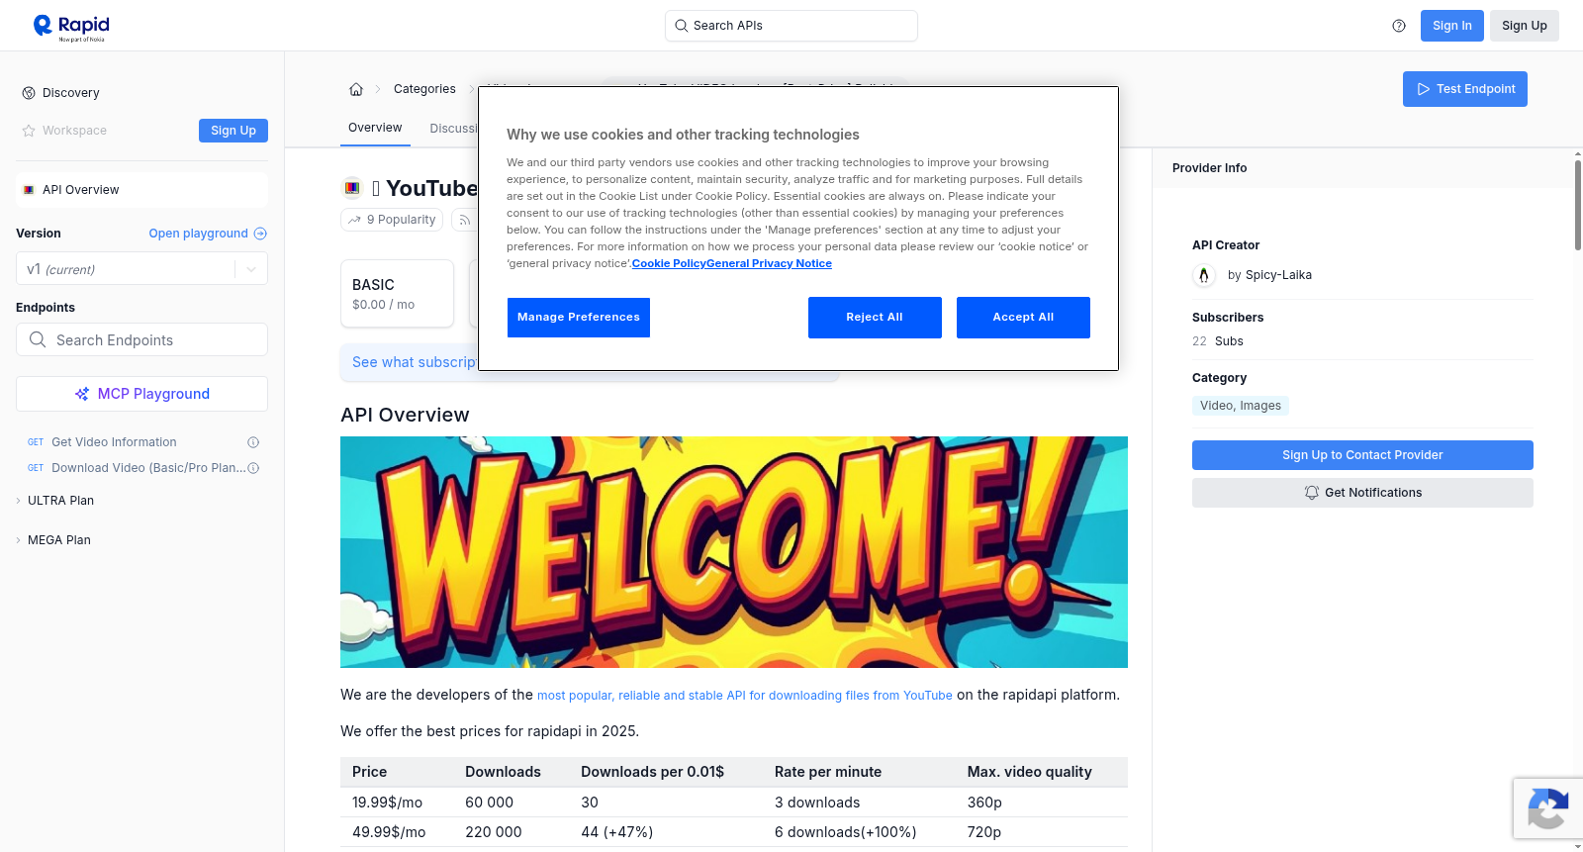Open the v1 (current) version dropdown
Image resolution: width=1583 pixels, height=852 pixels.
pyautogui.click(x=141, y=269)
